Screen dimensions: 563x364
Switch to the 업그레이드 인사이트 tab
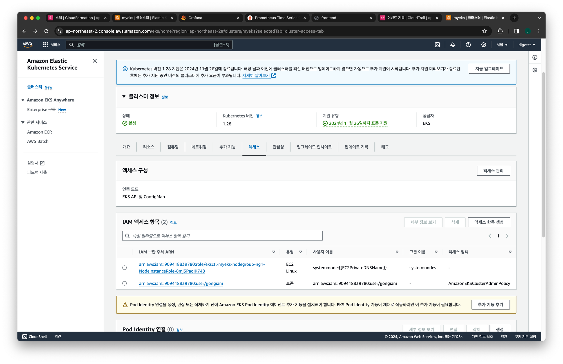click(314, 147)
